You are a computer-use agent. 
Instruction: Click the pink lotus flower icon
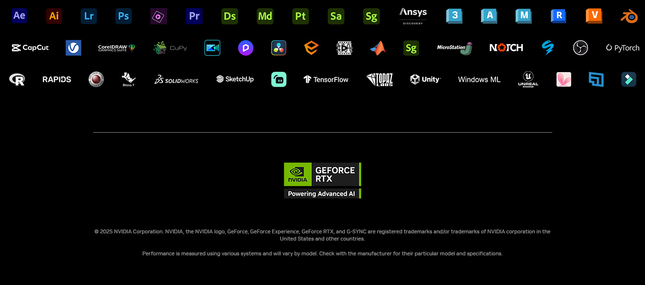point(564,79)
